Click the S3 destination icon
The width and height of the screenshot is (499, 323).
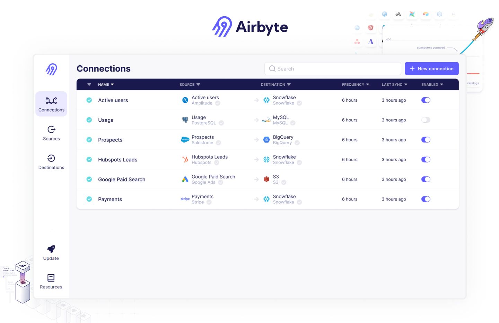tap(266, 179)
